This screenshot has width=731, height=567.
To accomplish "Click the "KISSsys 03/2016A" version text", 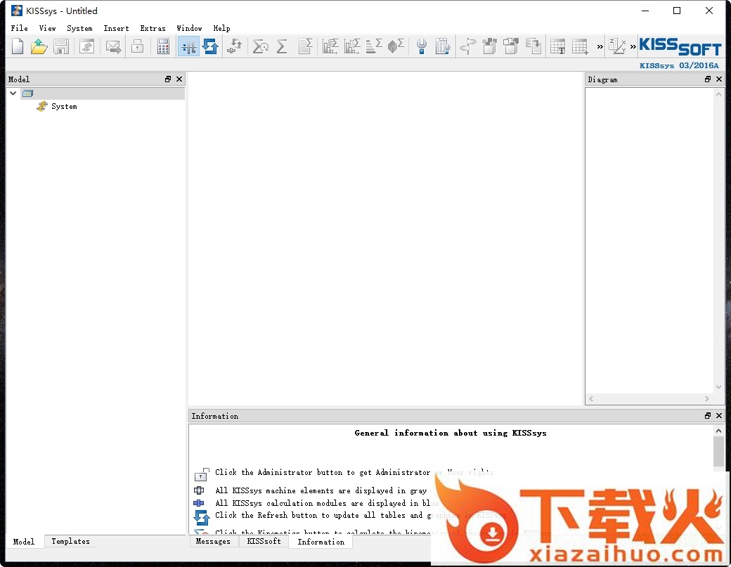I will tap(679, 65).
